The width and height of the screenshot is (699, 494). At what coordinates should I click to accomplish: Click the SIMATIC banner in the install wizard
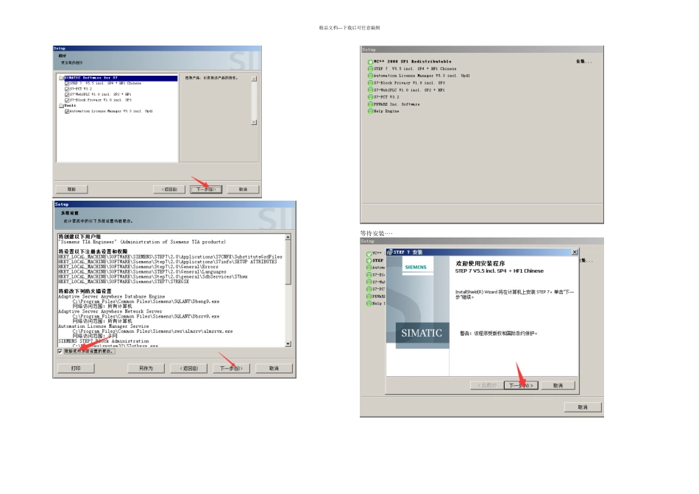point(422,333)
